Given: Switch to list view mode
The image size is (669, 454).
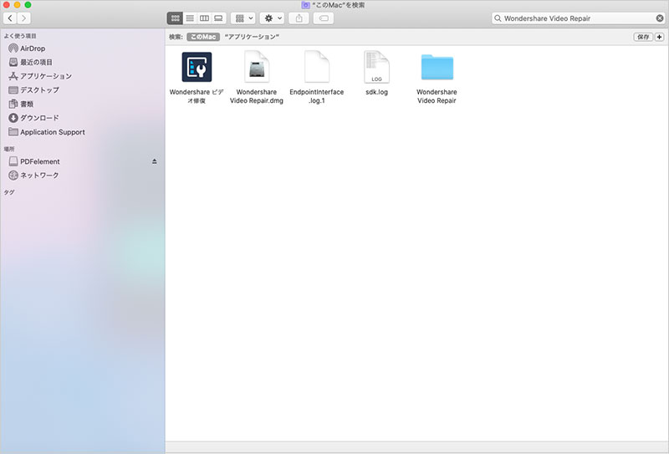Looking at the screenshot, I should 190,18.
